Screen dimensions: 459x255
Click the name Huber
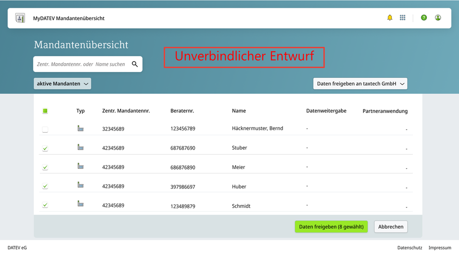point(239,187)
